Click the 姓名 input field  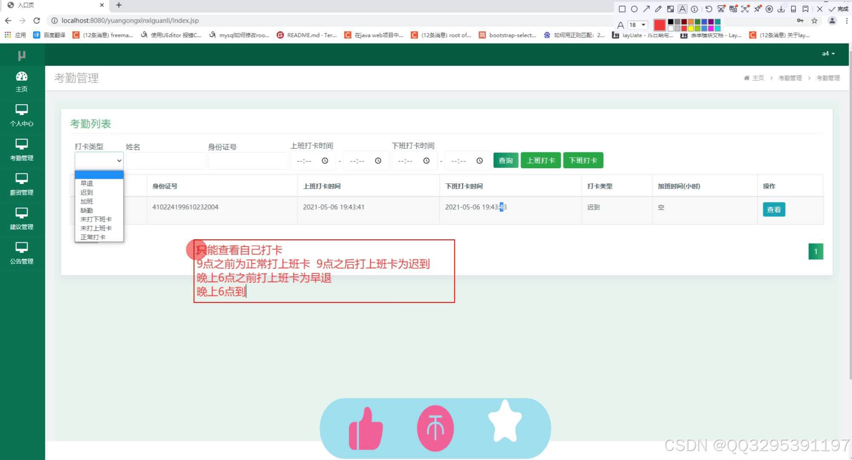[x=165, y=161]
